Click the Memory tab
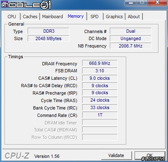The width and height of the screenshot is (168, 162). click(76, 16)
